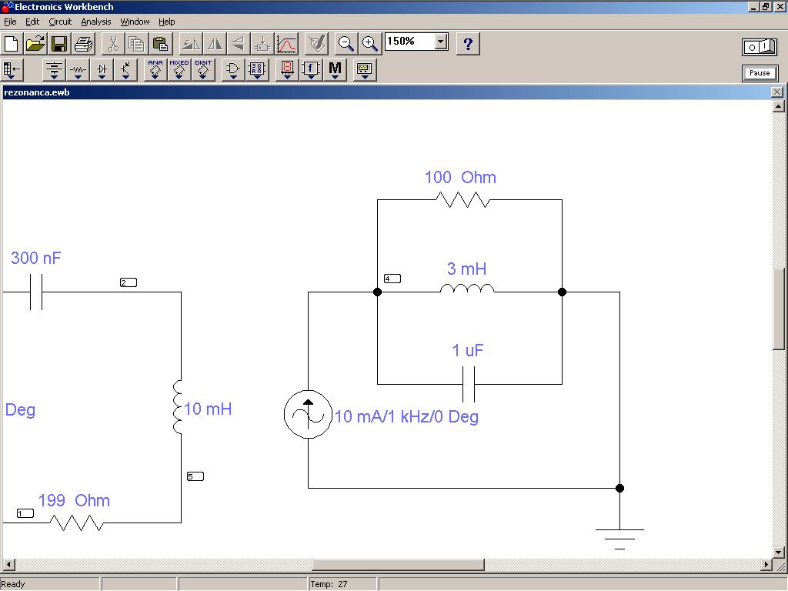Viewport: 788px width, 591px height.
Task: Open the Digital flip-flop parts bin
Action: 257,70
